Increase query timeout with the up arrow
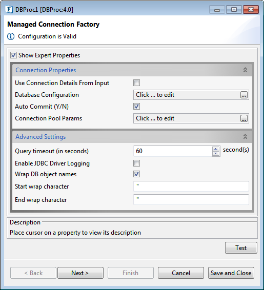 click(215, 149)
